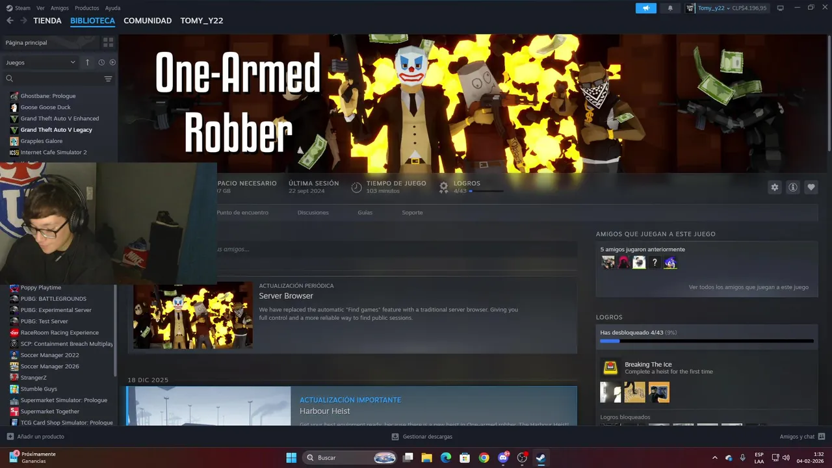Open the notifications bell
This screenshot has width=832, height=468.
pos(670,8)
